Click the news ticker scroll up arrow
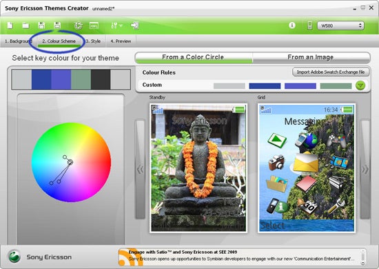 pyautogui.click(x=362, y=252)
